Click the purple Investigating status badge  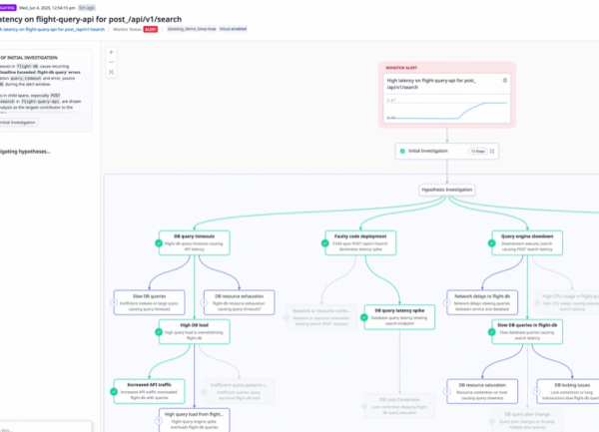[x=8, y=8]
